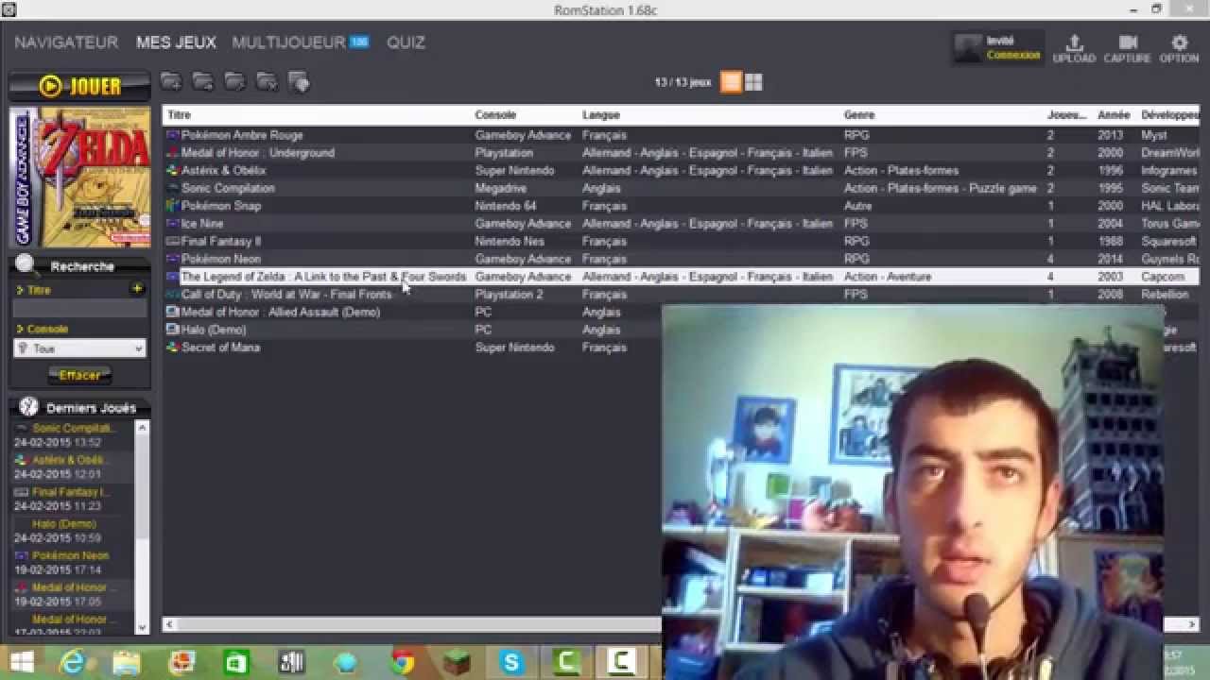The height and width of the screenshot is (680, 1210).
Task: Click the Effacer button
Action: tap(79, 375)
